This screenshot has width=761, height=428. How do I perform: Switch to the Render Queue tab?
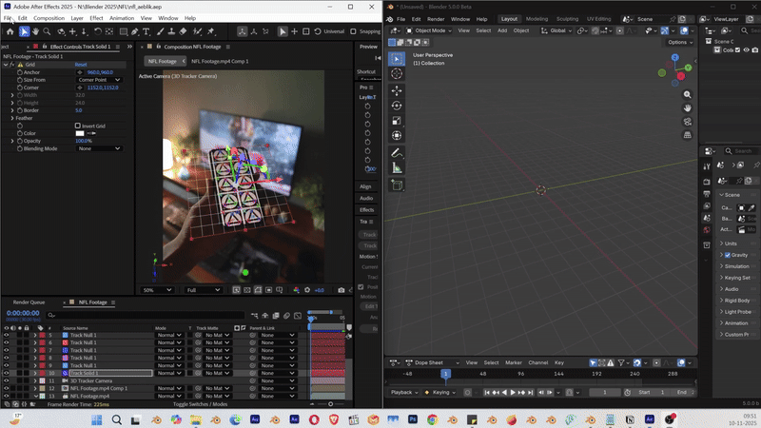pos(29,302)
